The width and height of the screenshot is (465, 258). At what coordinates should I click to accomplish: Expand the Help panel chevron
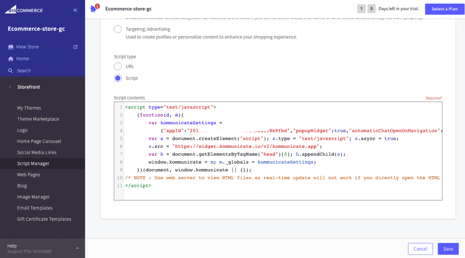coord(77,248)
